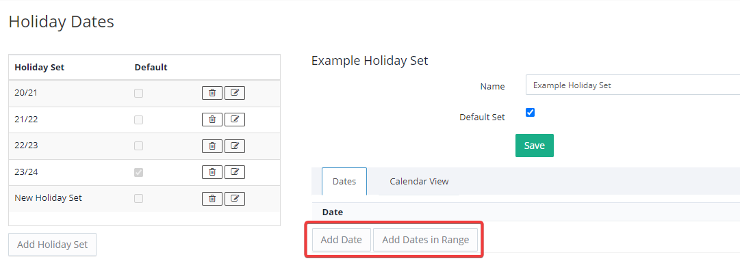Edit the 23/24 holiday set
Viewport: 740px width, 276px height.
(235, 172)
